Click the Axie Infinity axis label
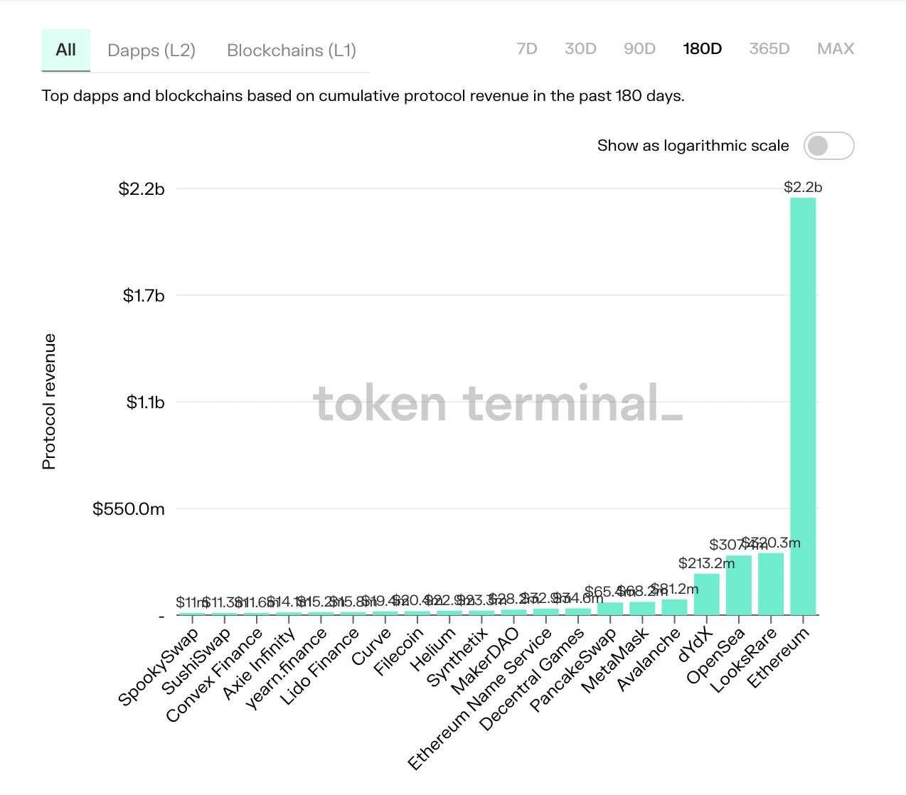The height and width of the screenshot is (795, 906). coord(259,664)
